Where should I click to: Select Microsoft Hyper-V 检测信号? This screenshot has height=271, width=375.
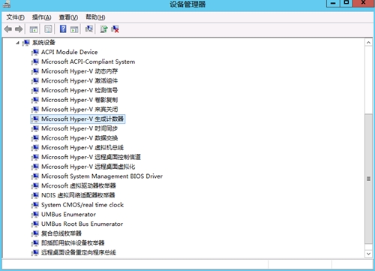(x=79, y=90)
